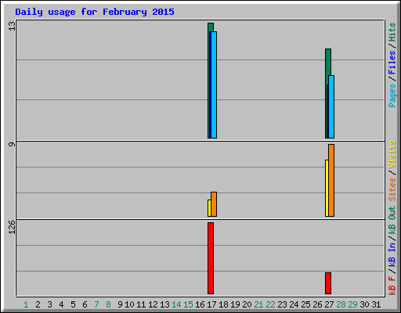The width and height of the screenshot is (401, 313).
Task: Click day 16 on the x-axis
Action: [x=200, y=304]
